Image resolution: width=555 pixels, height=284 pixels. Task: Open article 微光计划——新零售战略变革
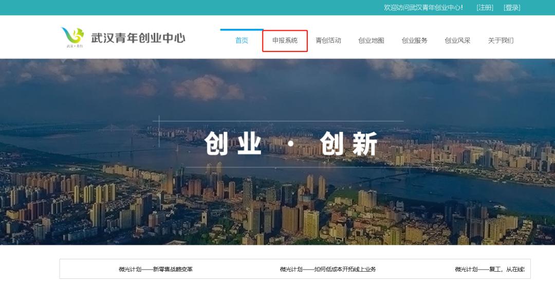156,269
